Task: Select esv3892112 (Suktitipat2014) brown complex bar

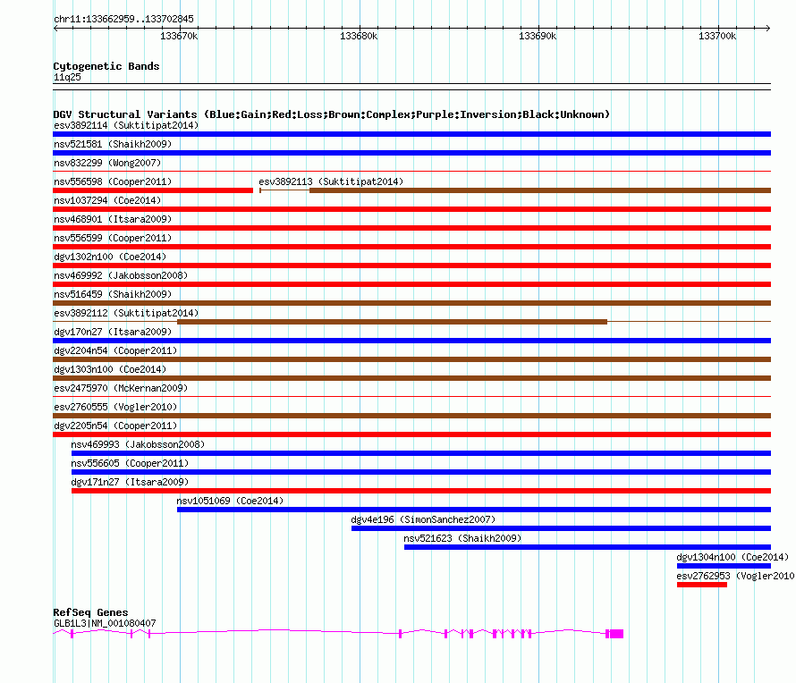Action: point(392,322)
